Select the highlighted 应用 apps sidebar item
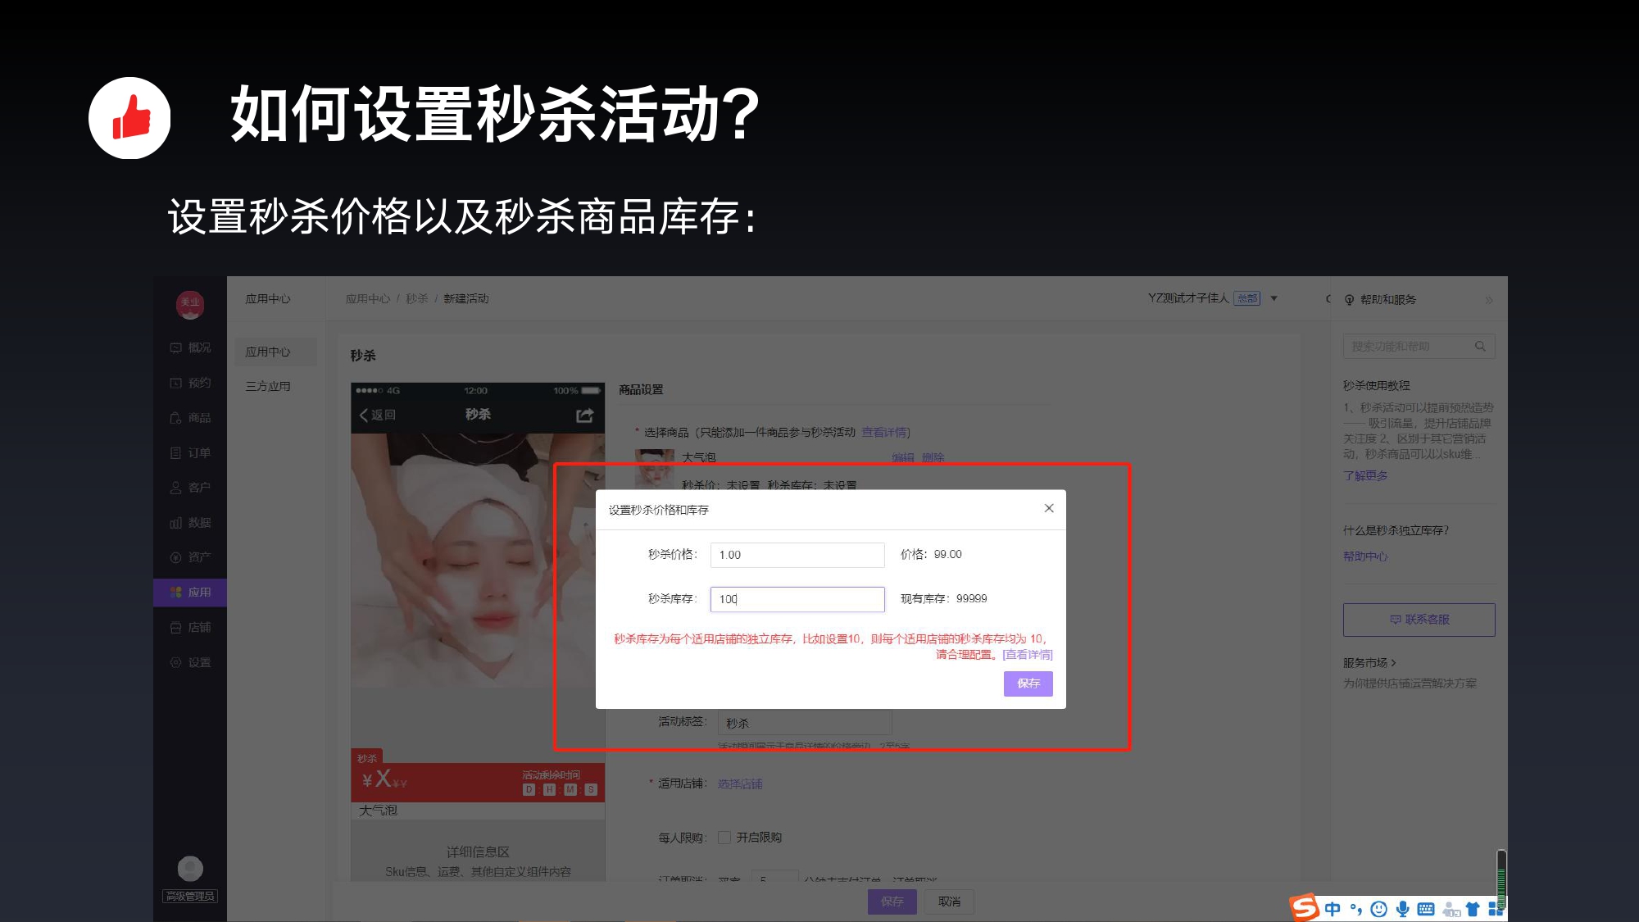This screenshot has width=1639, height=922. point(190,592)
